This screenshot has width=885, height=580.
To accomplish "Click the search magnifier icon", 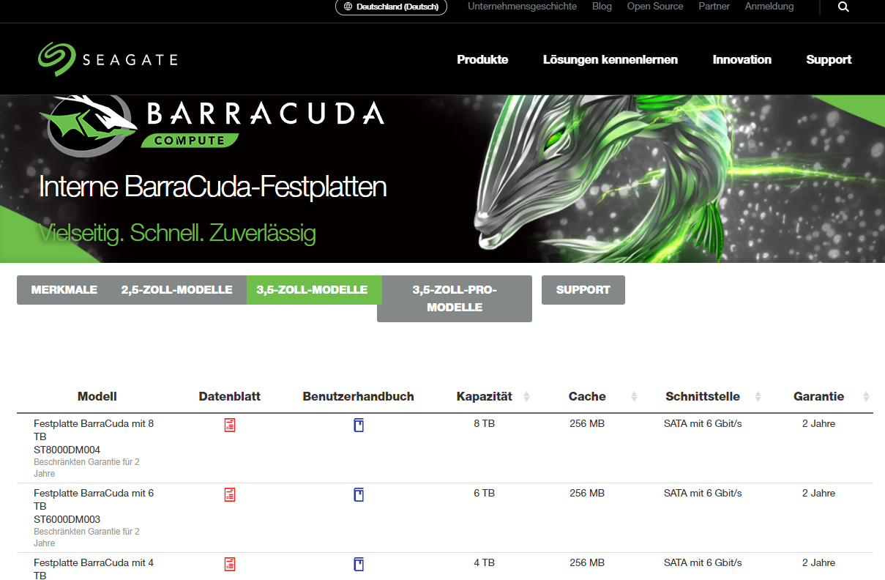I will 843,7.
